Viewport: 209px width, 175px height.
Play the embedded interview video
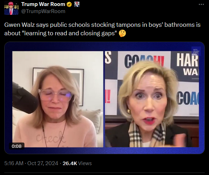click(x=104, y=98)
